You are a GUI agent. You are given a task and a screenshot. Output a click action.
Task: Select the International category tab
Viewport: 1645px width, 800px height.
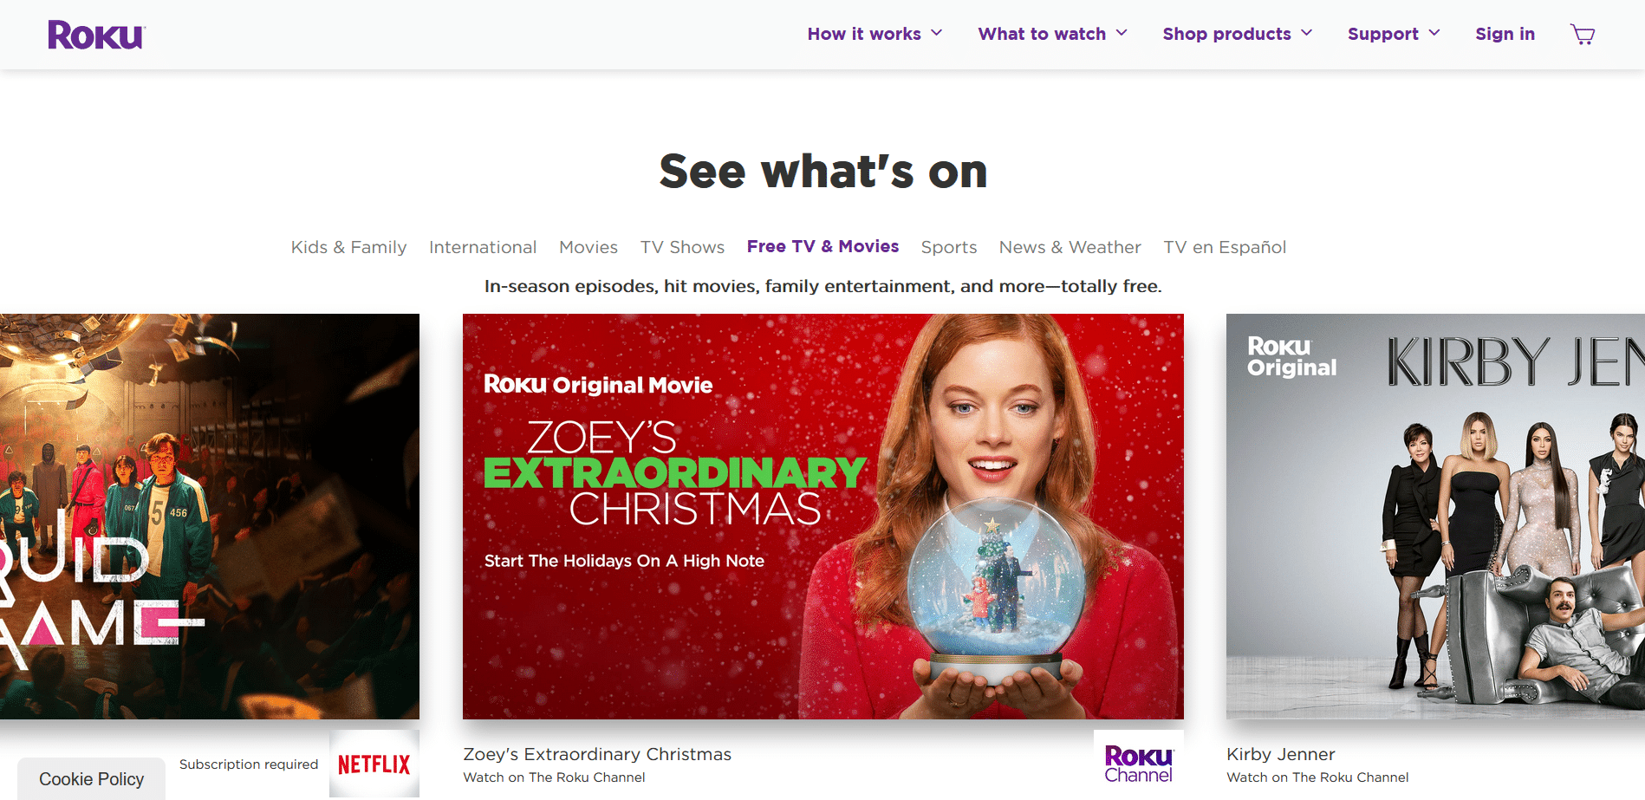click(x=483, y=247)
